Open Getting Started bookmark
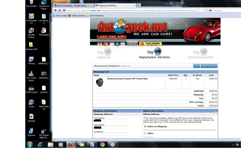Image resolution: width=241 pixels, height=150 pixels. coord(77,16)
